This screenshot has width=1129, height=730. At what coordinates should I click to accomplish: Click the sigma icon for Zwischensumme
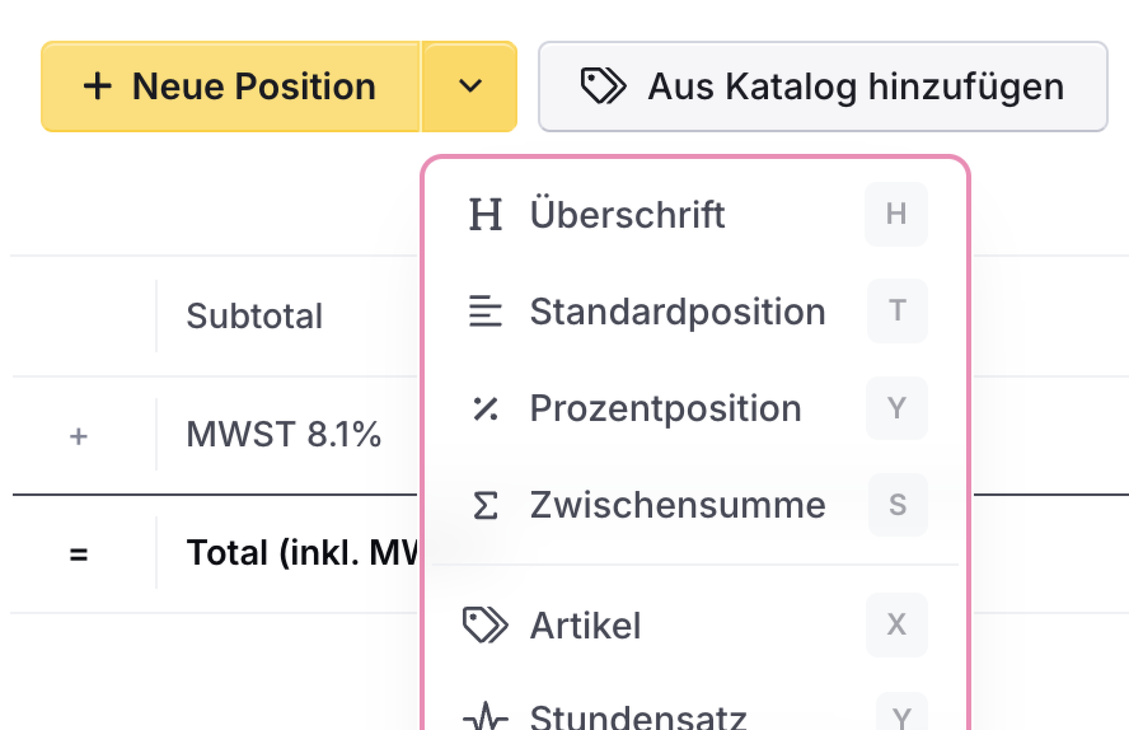486,505
